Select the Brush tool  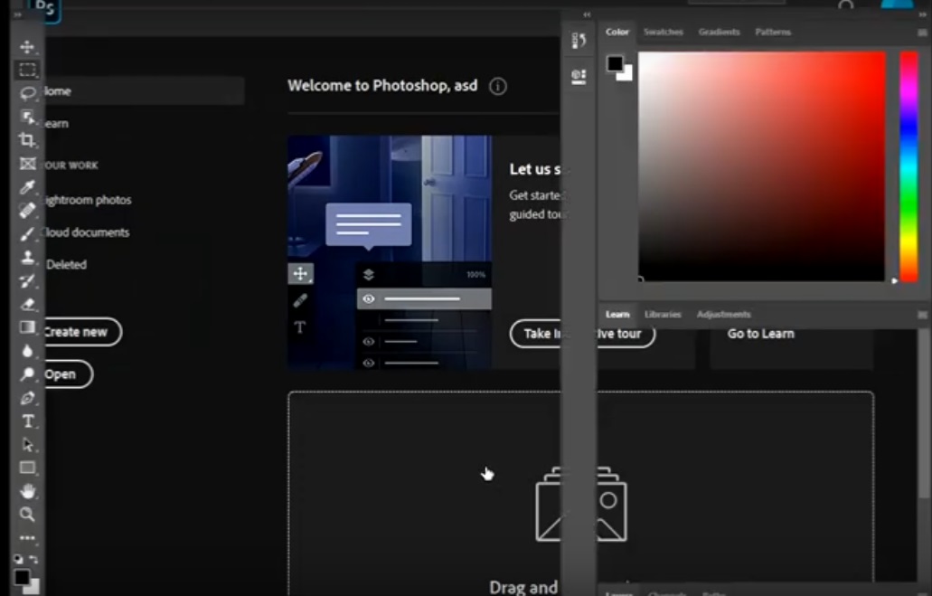[x=28, y=233]
